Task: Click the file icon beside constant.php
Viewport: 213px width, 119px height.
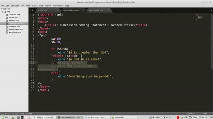Action: [x=7, y=15]
